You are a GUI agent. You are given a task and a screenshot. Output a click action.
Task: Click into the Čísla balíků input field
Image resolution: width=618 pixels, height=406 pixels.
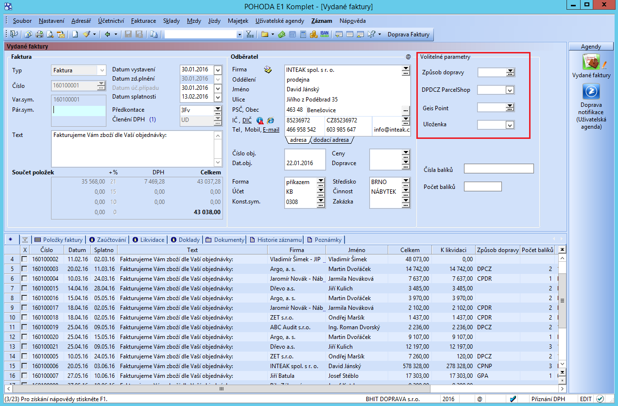(x=499, y=169)
